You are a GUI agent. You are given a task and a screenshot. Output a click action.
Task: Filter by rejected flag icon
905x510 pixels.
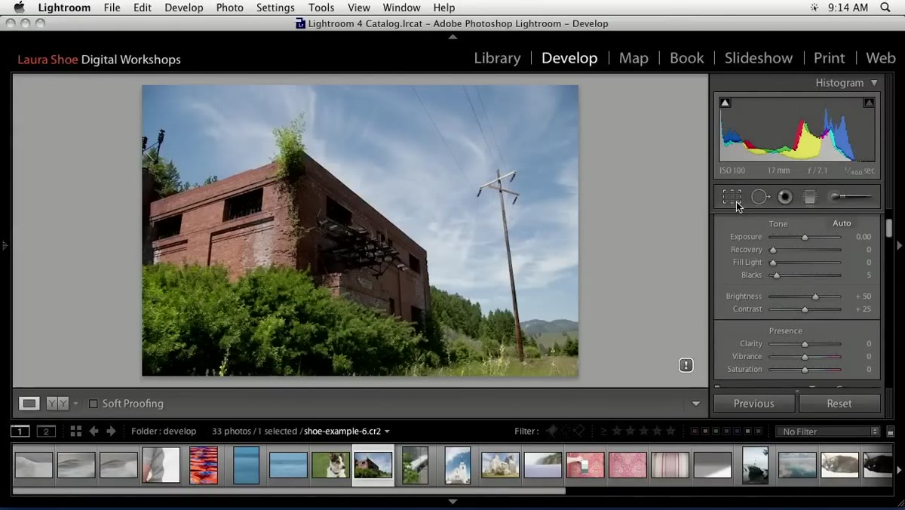tap(579, 431)
